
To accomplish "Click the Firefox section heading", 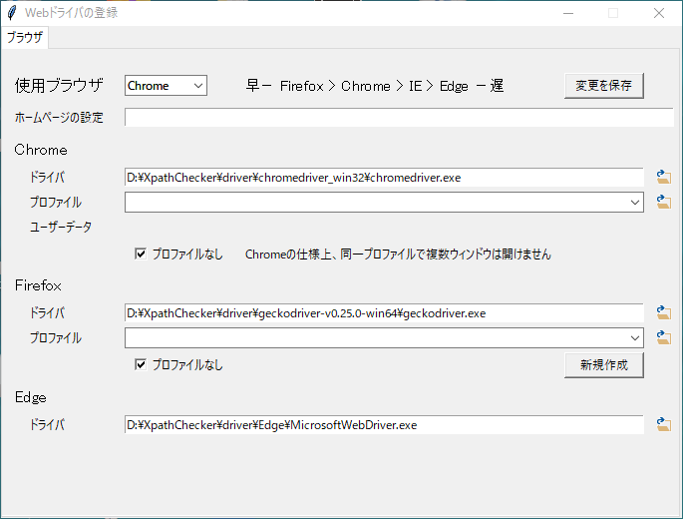I will (38, 285).
